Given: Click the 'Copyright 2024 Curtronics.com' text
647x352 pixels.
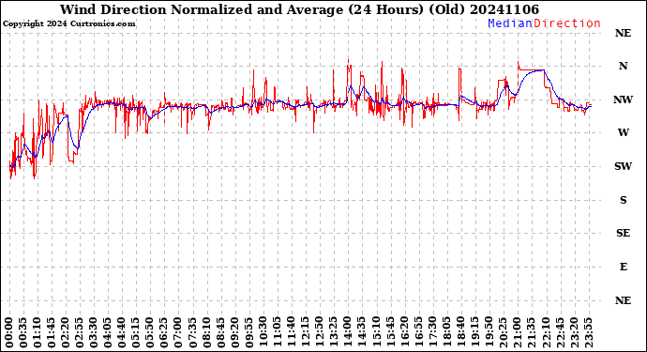Looking at the screenshot, I should (x=68, y=24).
